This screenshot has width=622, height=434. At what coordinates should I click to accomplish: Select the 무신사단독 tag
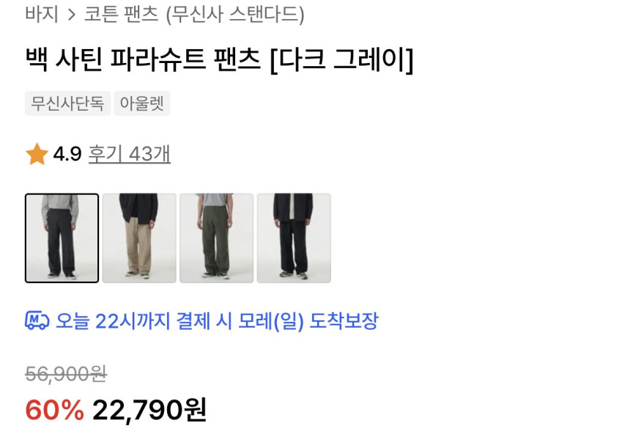click(x=67, y=103)
